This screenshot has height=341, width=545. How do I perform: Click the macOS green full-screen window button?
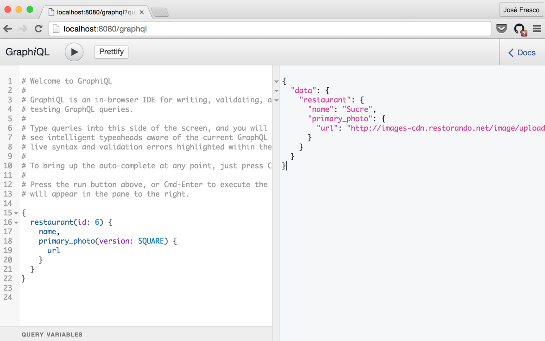[30, 9]
